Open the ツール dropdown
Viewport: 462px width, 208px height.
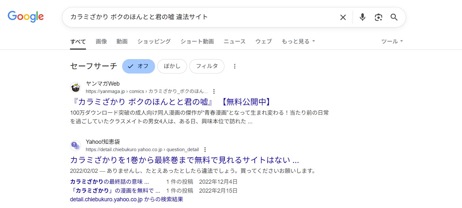click(x=392, y=41)
